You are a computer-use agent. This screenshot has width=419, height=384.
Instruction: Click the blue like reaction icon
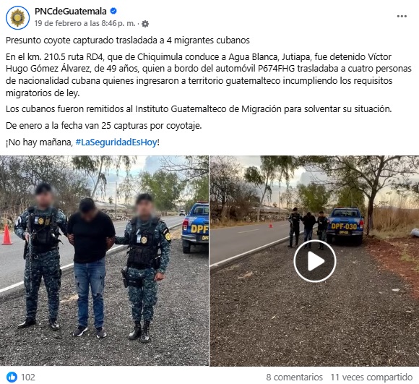coord(12,377)
